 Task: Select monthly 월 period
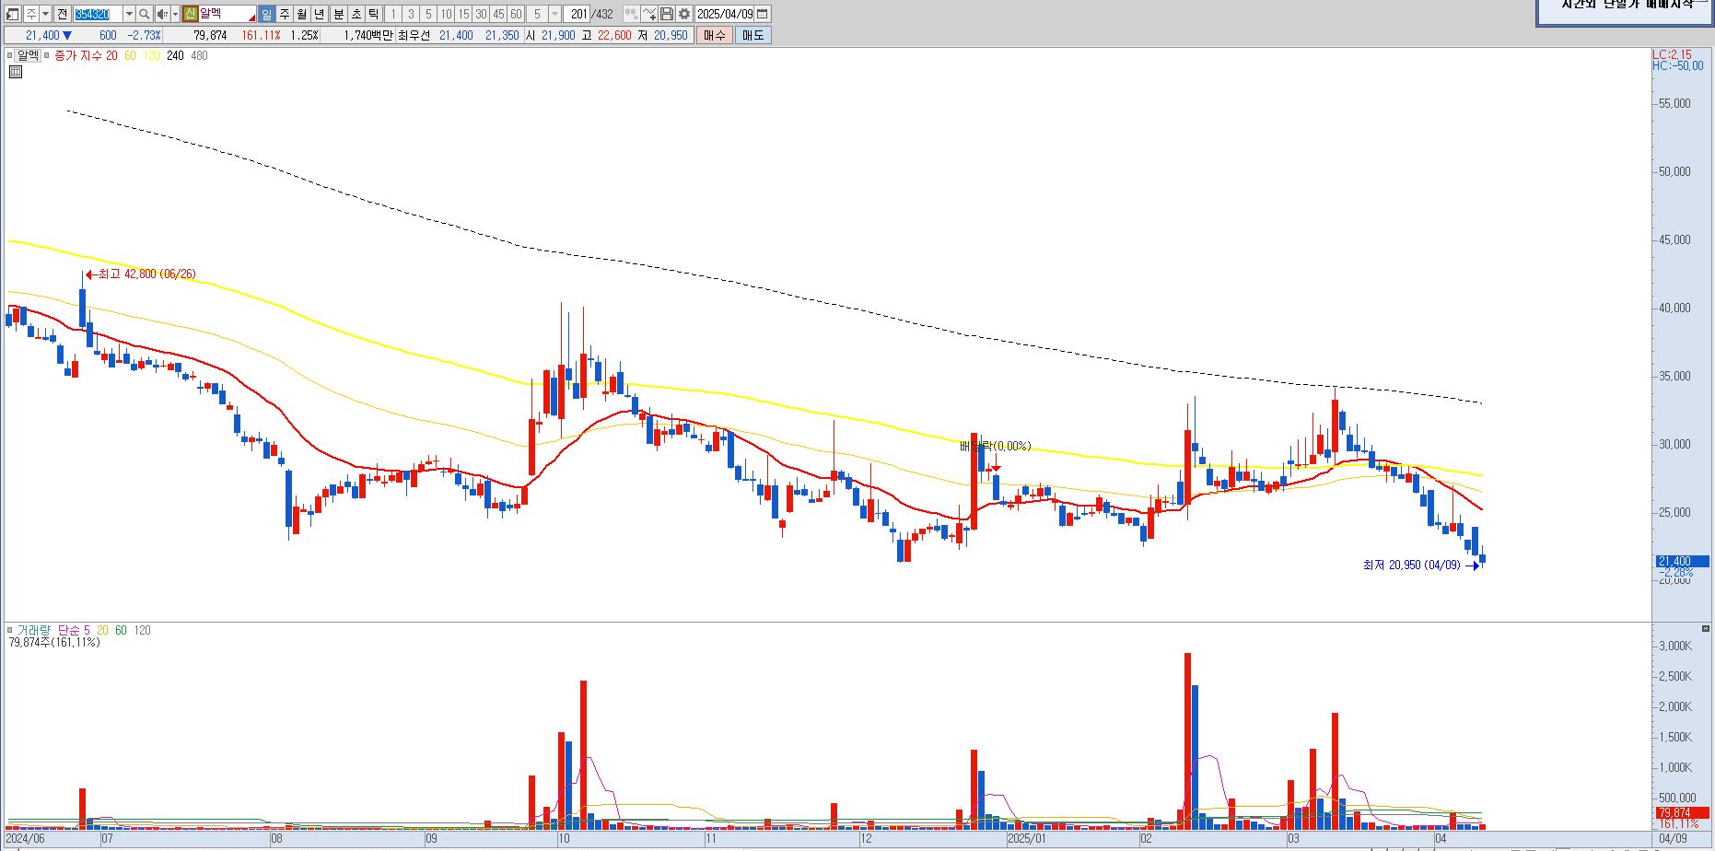[x=302, y=14]
